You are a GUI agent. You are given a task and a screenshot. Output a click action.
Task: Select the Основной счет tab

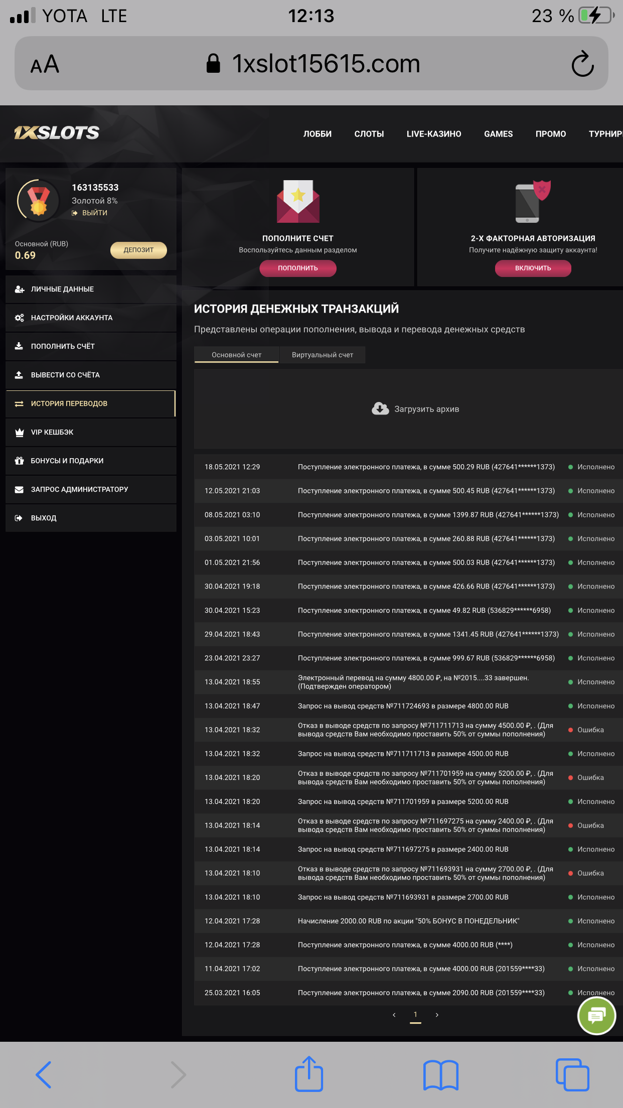tap(236, 355)
